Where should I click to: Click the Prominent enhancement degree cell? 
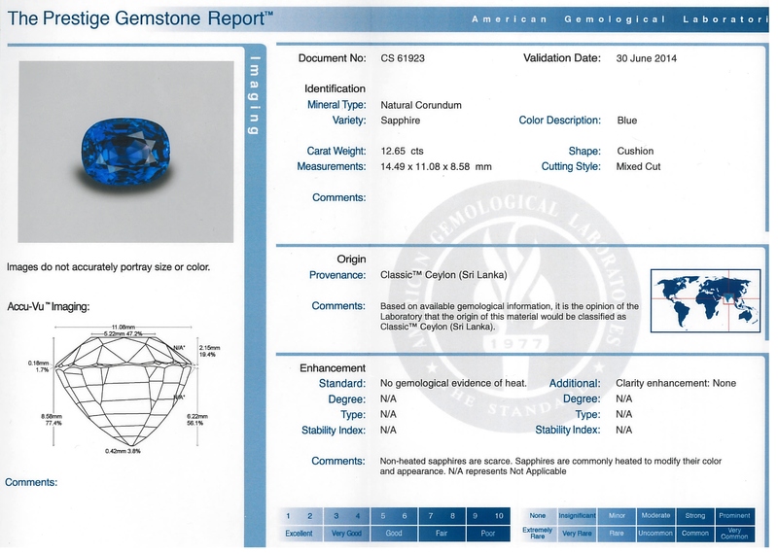[x=734, y=515]
